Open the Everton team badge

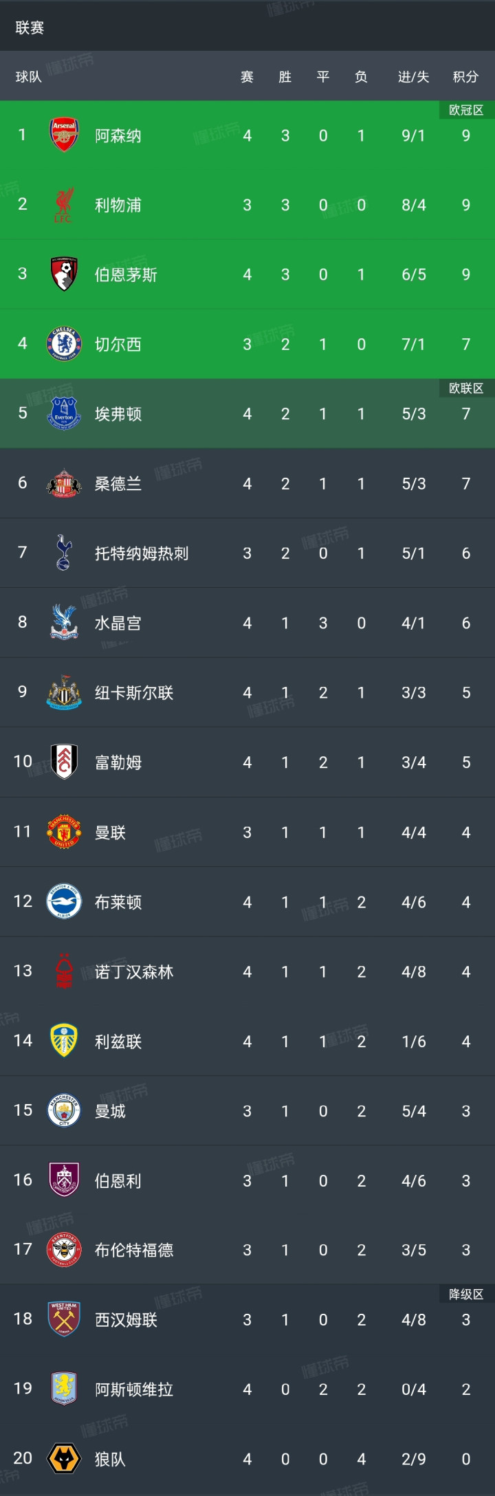(64, 413)
